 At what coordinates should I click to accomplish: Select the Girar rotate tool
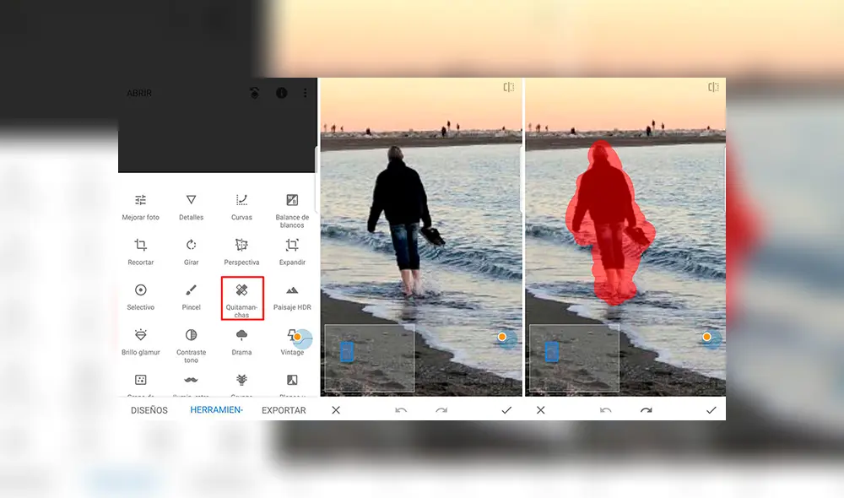tap(192, 252)
